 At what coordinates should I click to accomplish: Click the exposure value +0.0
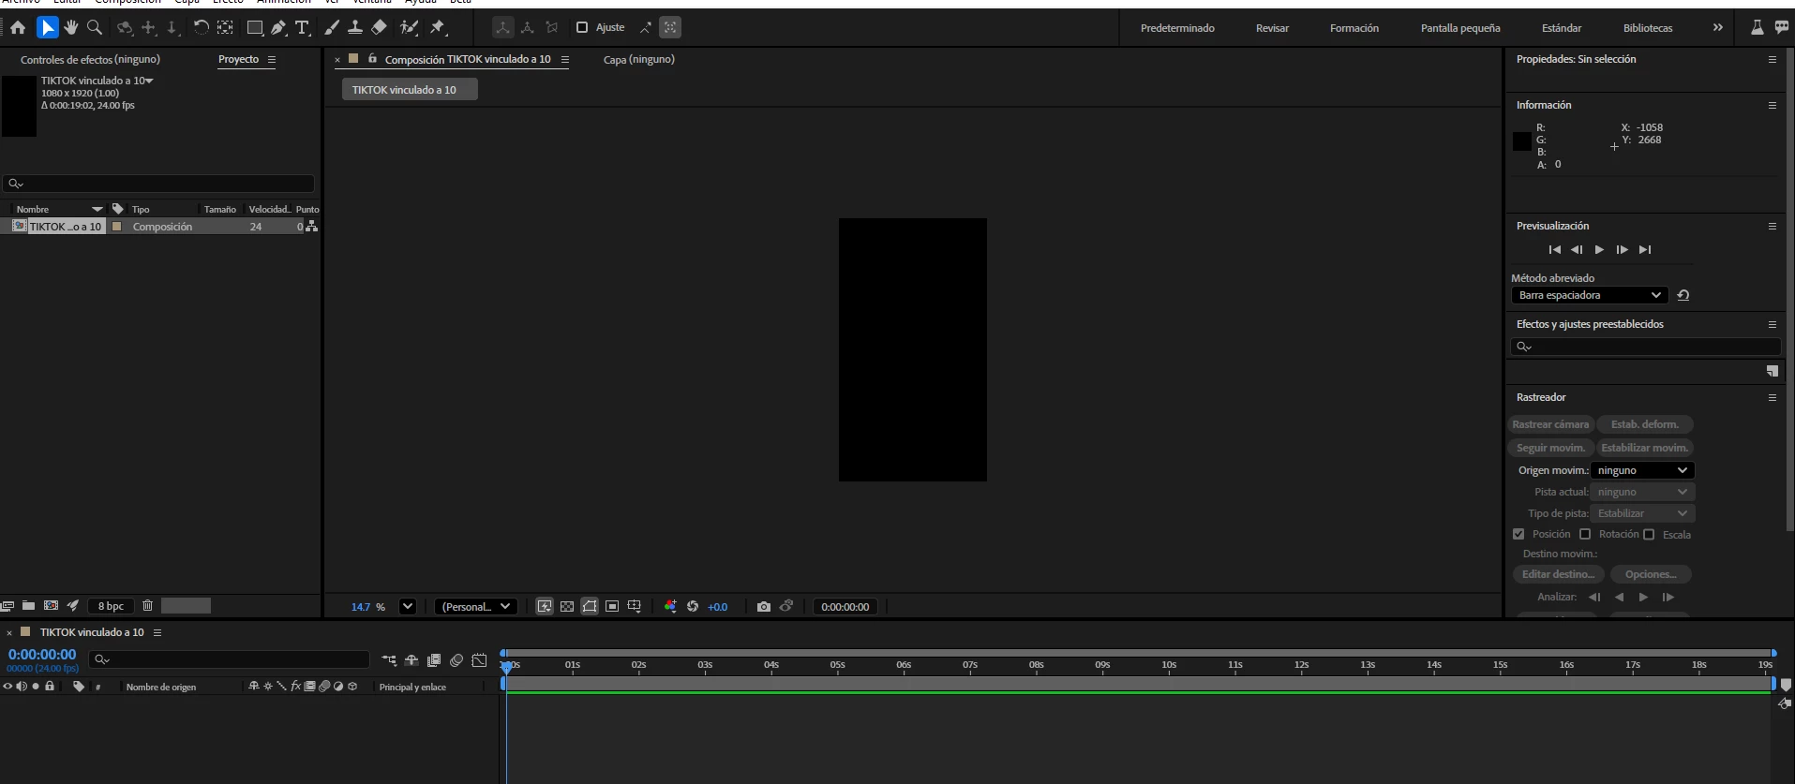point(718,607)
